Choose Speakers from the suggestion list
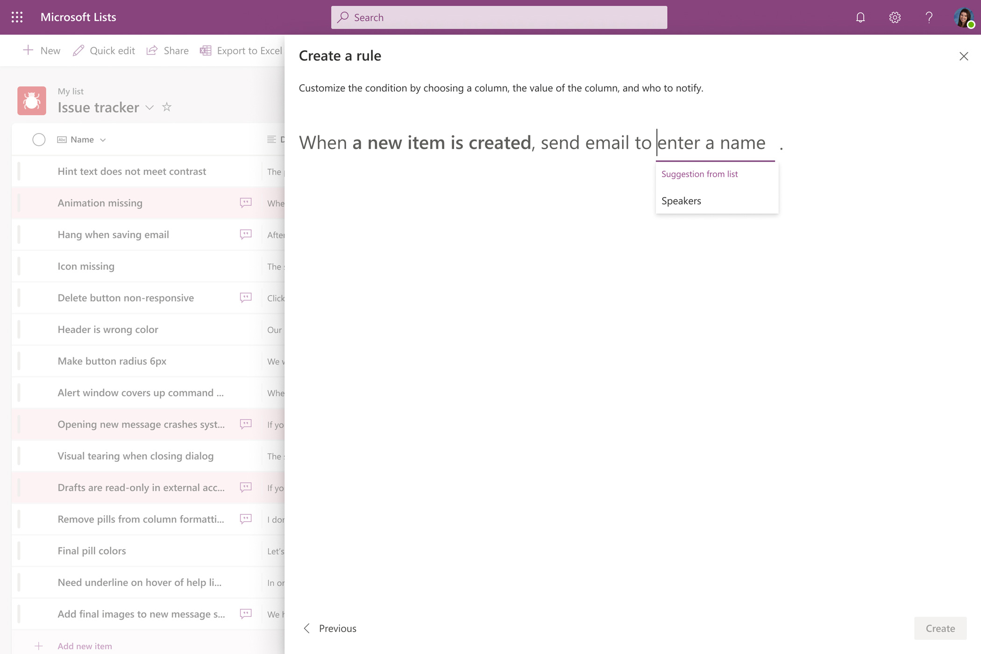This screenshot has height=654, width=981. click(681, 201)
